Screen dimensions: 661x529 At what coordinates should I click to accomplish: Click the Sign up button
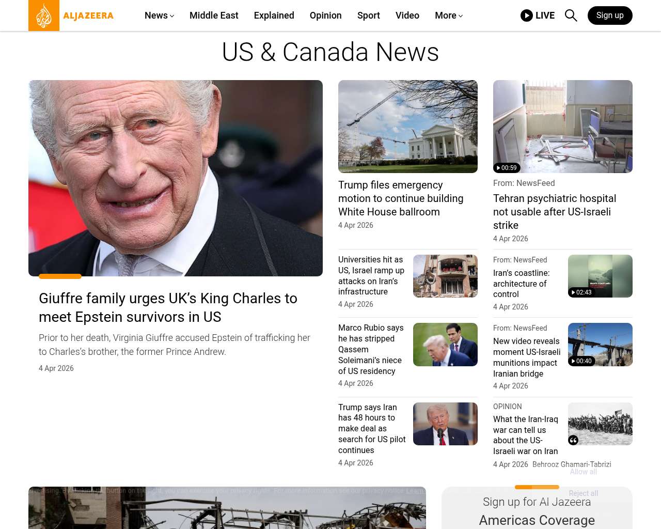(x=610, y=15)
